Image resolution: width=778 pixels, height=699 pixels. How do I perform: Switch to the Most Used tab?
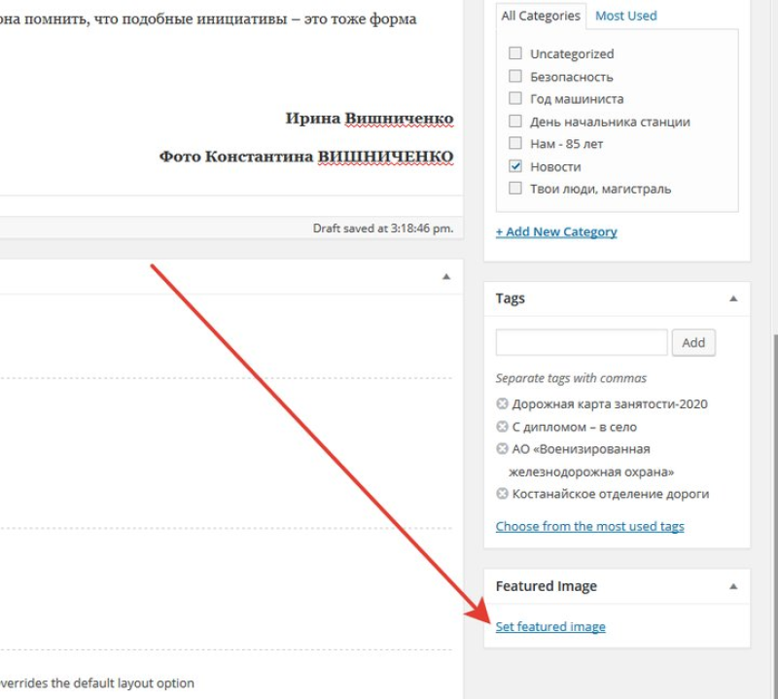625,16
